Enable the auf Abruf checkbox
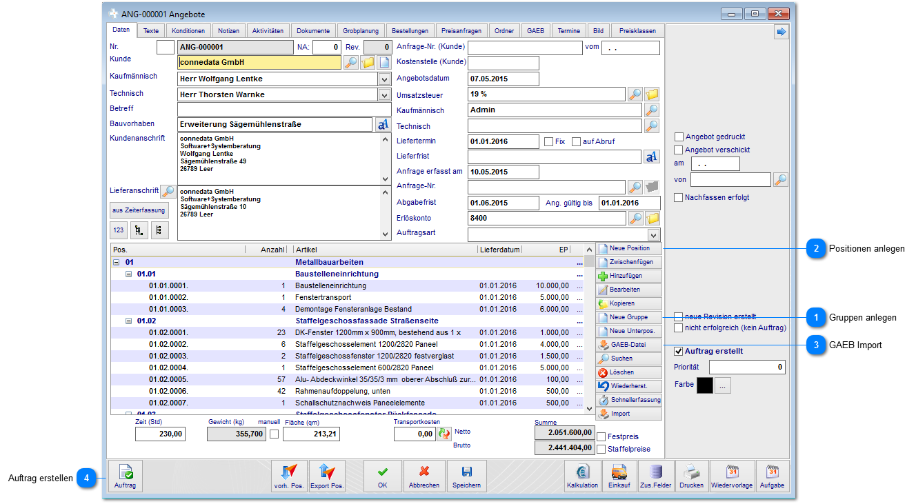 (x=576, y=141)
